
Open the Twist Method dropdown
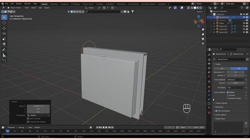pyautogui.click(x=236, y=80)
